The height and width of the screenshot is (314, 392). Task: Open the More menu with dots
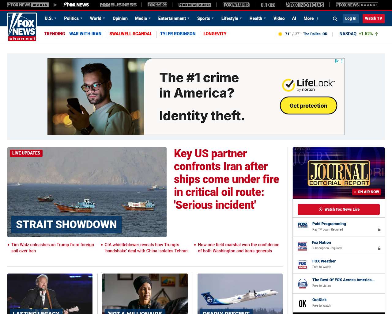point(311,18)
